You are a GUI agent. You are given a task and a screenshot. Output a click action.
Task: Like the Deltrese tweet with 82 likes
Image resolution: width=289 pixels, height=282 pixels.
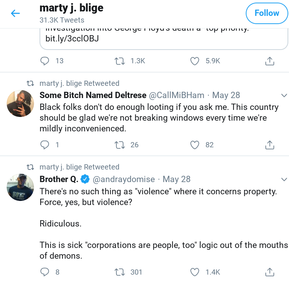195,145
